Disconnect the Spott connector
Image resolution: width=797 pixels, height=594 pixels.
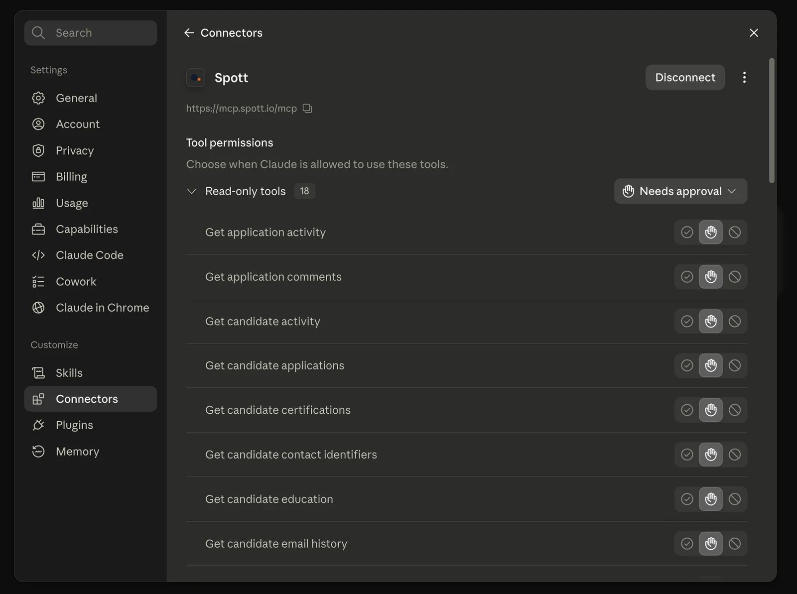click(x=685, y=78)
